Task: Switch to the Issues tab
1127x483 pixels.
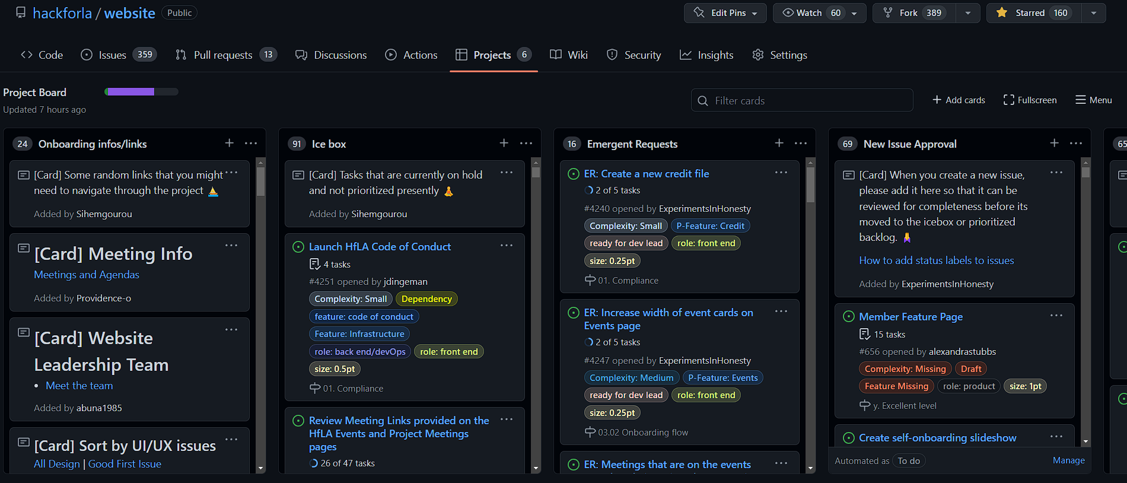Action: [x=119, y=55]
